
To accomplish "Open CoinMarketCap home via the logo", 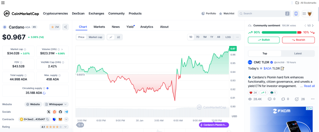I will coord(21,14).
